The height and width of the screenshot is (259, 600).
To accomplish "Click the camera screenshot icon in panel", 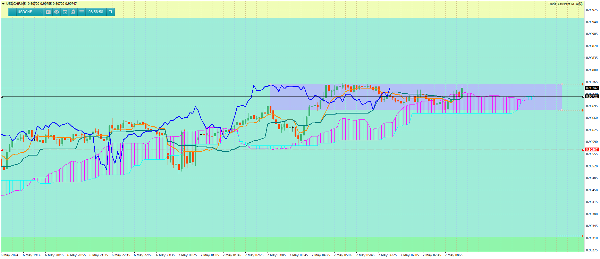I will pos(48,12).
